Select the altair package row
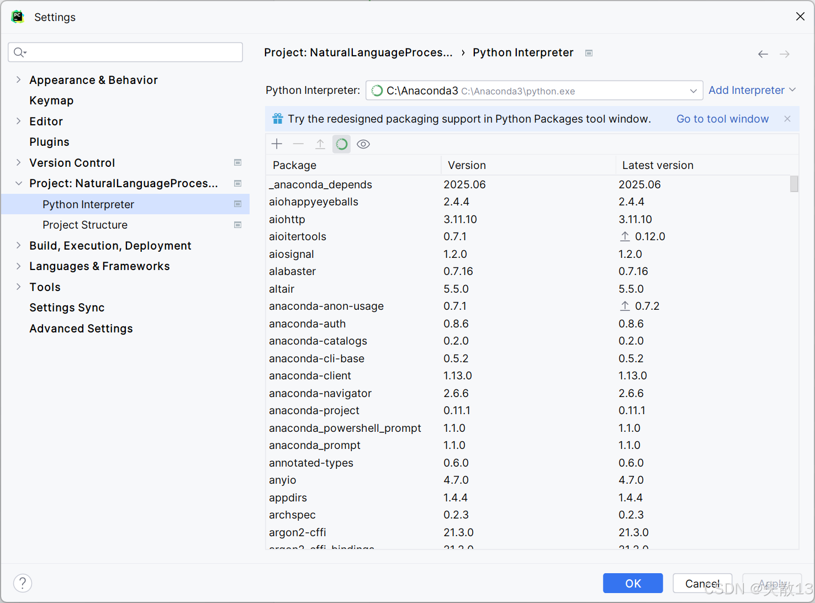The image size is (815, 603). tap(528, 289)
